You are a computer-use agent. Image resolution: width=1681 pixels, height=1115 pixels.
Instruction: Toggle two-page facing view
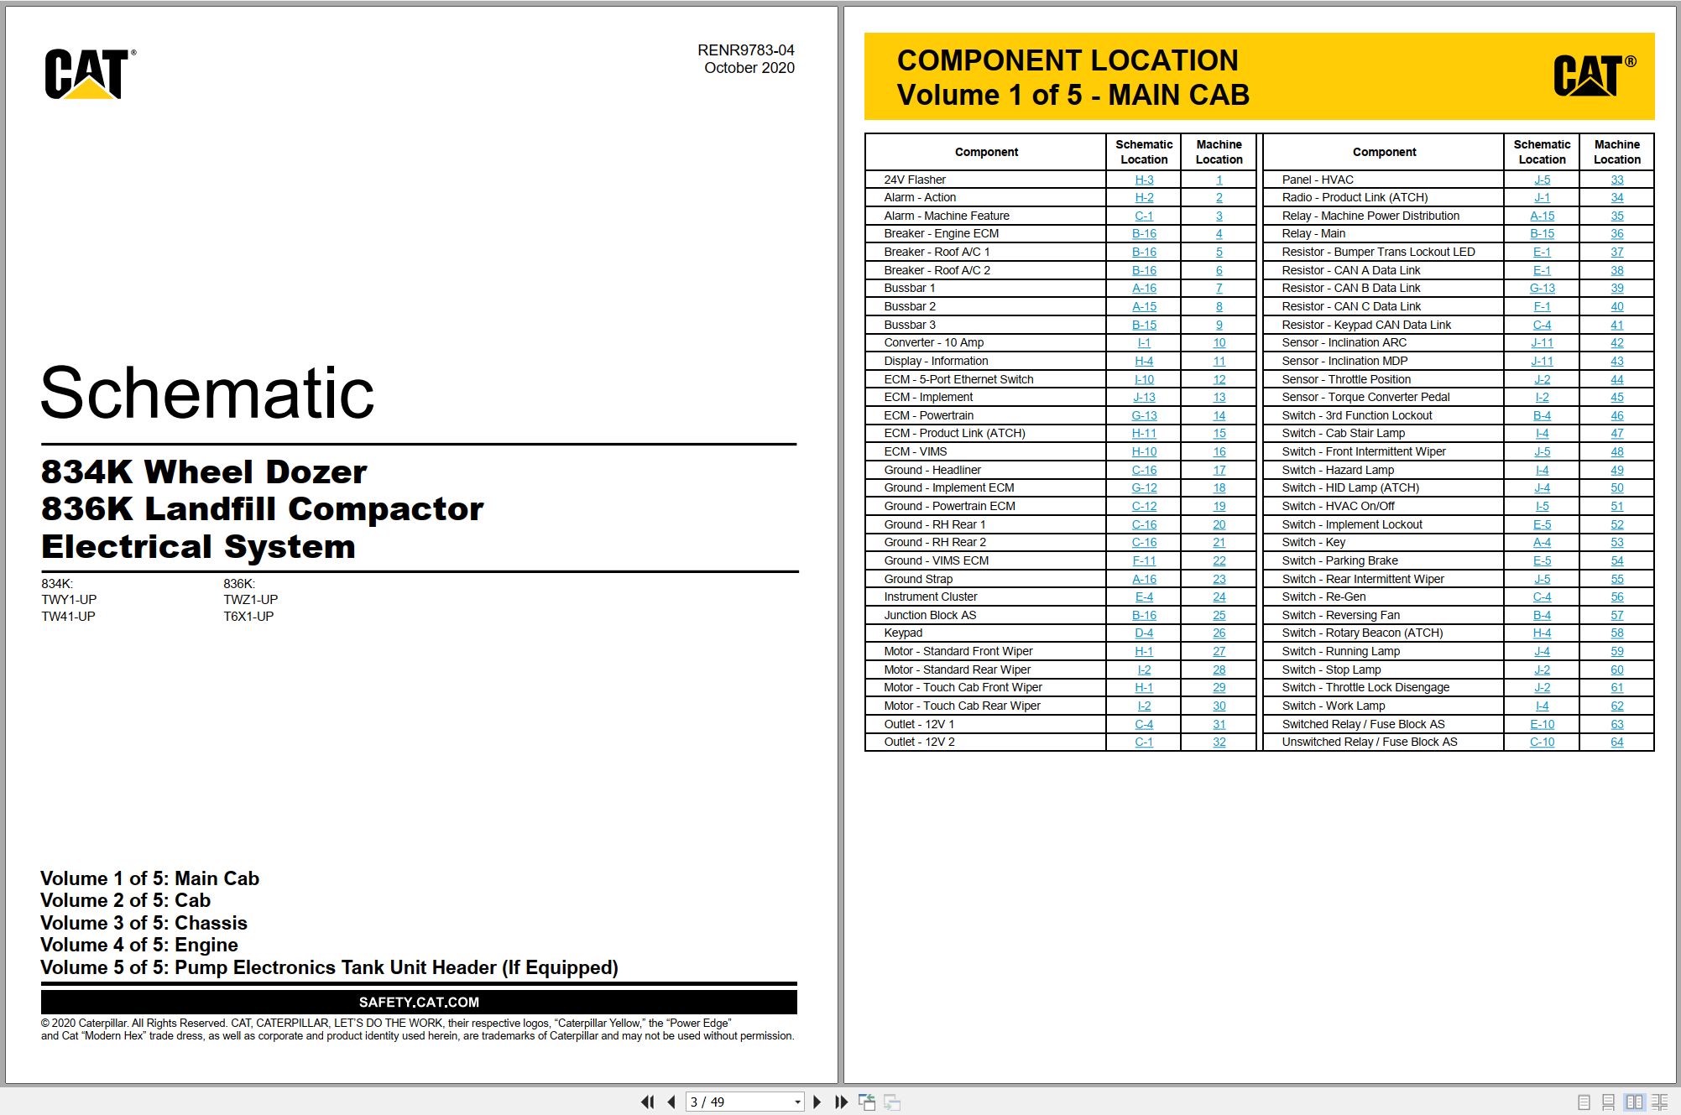[x=1634, y=1102]
